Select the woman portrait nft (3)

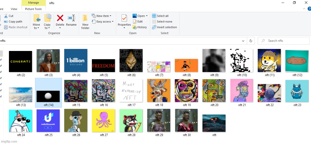(48, 60)
